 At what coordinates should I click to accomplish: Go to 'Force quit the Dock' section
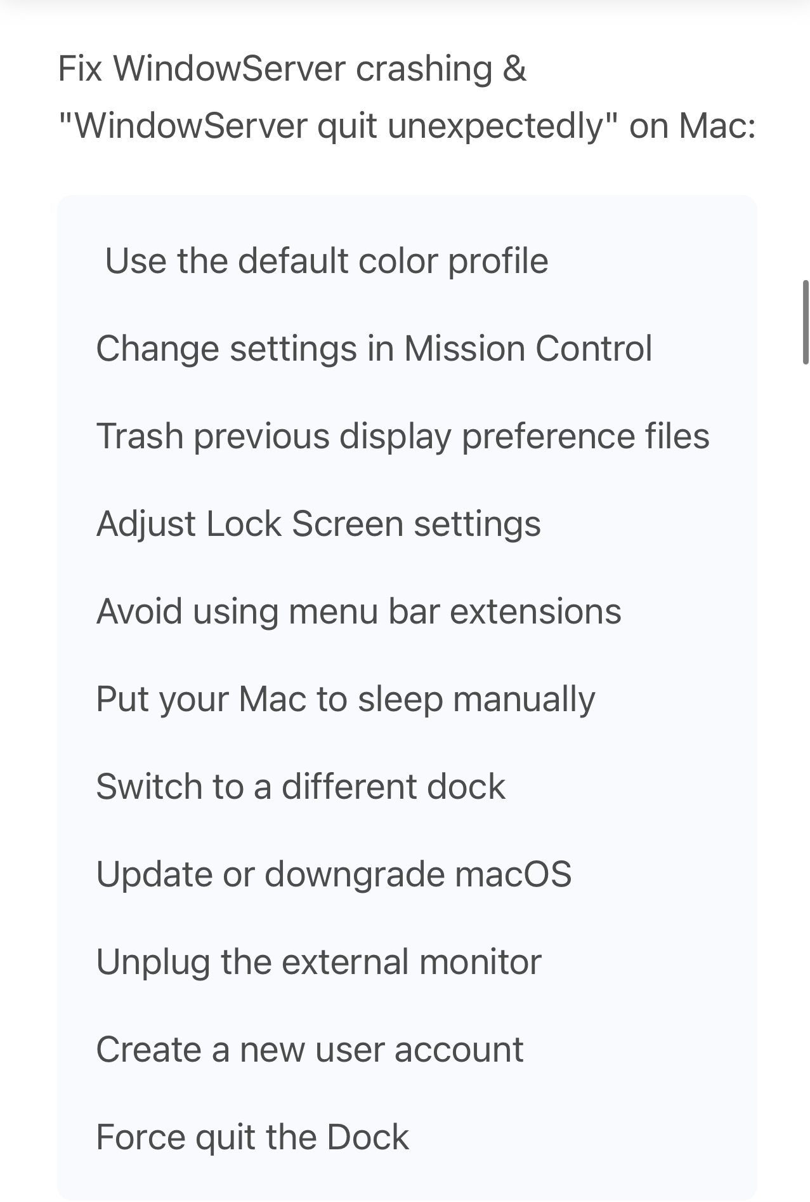click(x=252, y=1137)
